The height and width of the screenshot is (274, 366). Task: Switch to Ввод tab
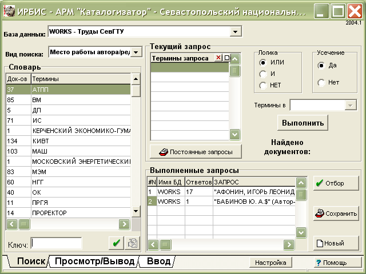pyautogui.click(x=159, y=261)
